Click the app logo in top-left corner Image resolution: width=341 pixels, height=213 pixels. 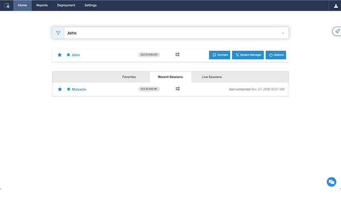[x=6, y=6]
